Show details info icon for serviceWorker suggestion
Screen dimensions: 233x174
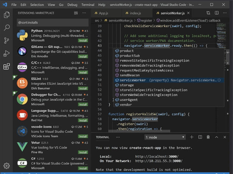click(219, 80)
